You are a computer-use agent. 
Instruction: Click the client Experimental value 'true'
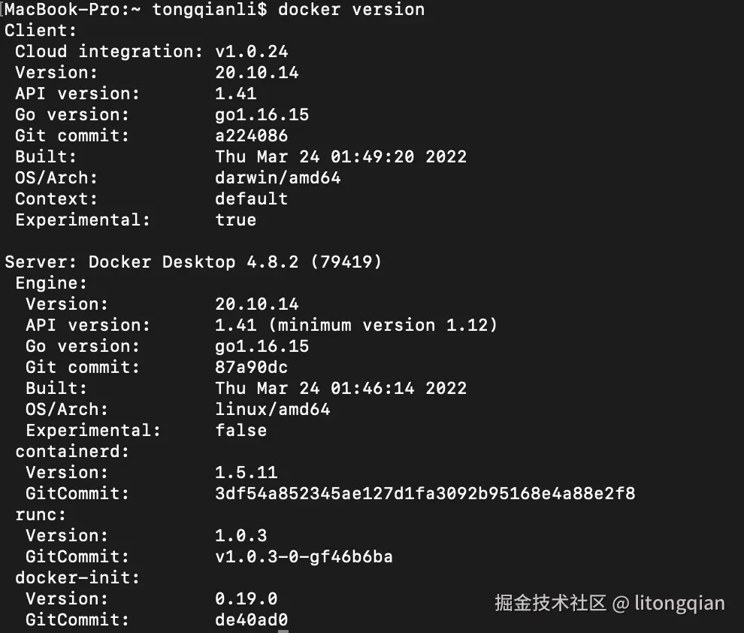(235, 220)
